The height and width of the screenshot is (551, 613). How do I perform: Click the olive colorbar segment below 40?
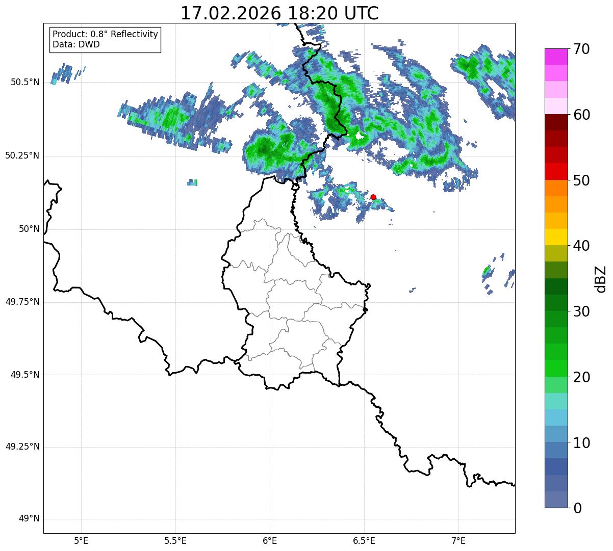556,254
